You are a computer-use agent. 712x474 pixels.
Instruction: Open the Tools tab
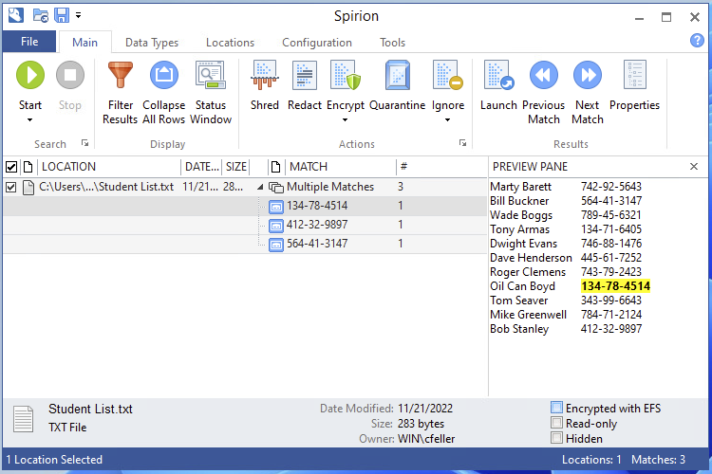[x=392, y=42]
